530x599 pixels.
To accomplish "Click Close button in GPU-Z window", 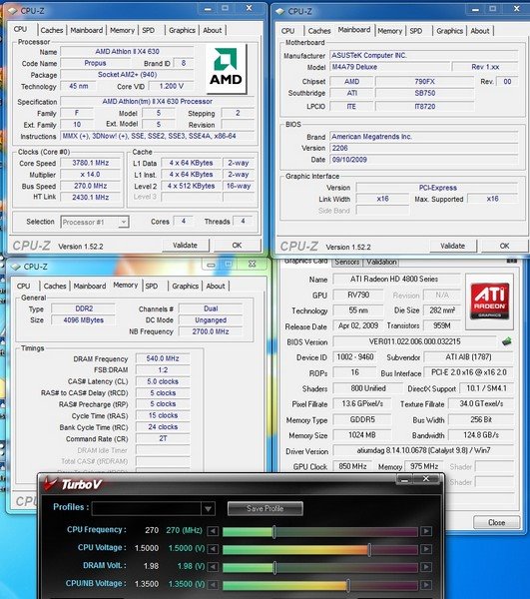I will coord(496,522).
